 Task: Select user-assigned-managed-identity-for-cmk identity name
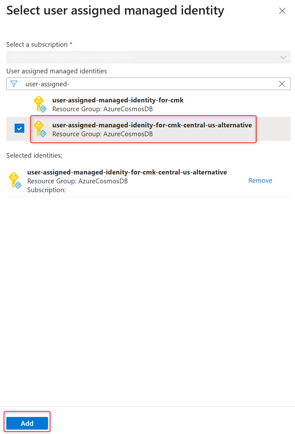118,100
